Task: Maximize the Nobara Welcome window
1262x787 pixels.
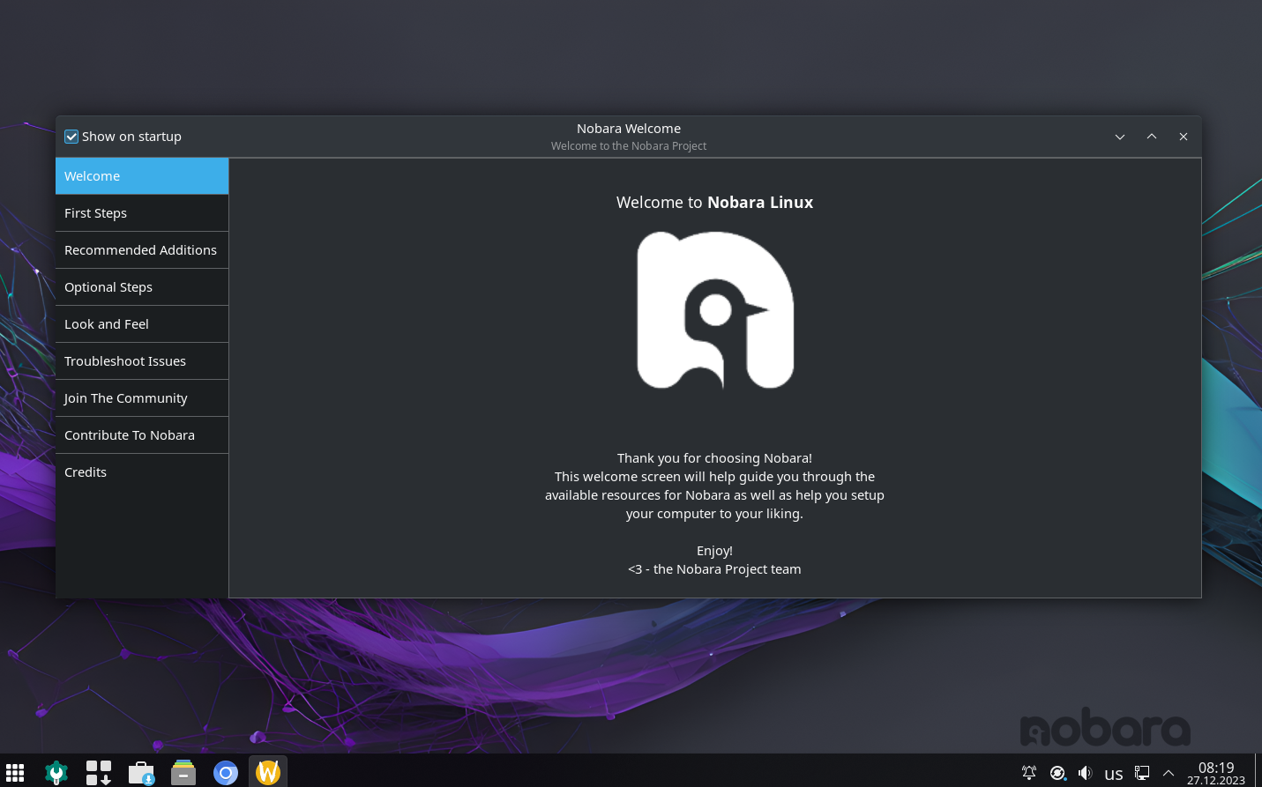Action: (1152, 137)
